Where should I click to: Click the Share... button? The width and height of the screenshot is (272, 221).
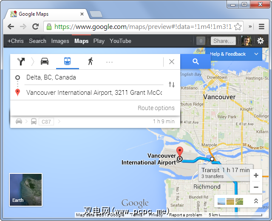click(x=223, y=41)
